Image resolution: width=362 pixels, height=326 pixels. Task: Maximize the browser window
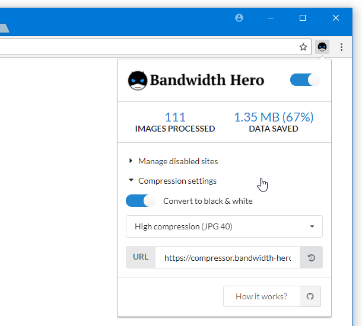click(303, 18)
